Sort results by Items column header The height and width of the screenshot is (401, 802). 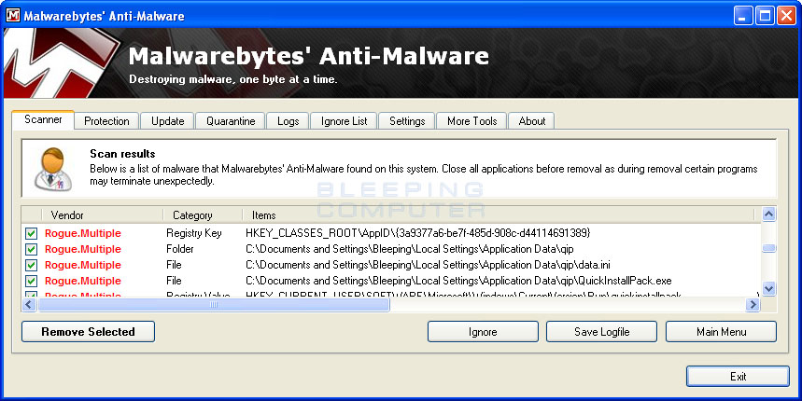(499, 215)
